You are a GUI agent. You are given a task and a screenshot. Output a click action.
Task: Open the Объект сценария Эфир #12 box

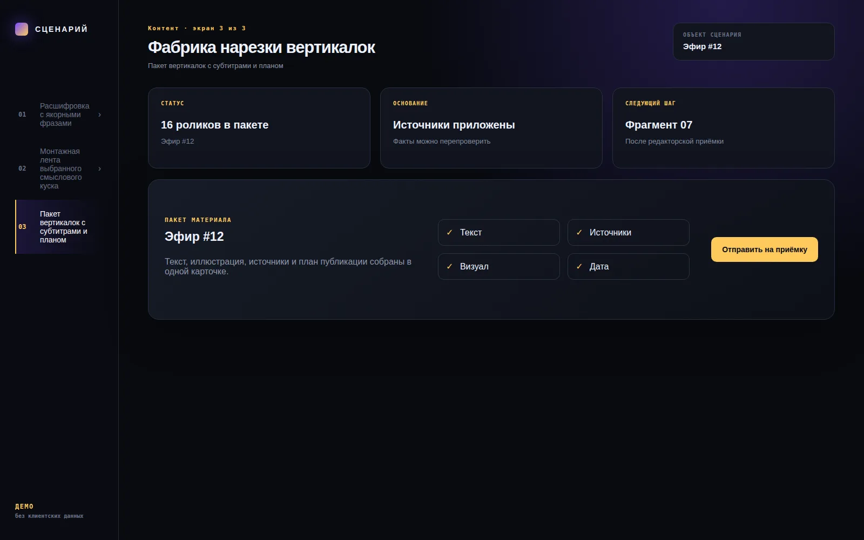754,42
